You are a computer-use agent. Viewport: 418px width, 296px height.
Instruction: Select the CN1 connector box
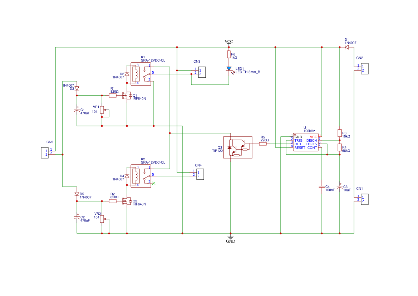tap(365, 199)
